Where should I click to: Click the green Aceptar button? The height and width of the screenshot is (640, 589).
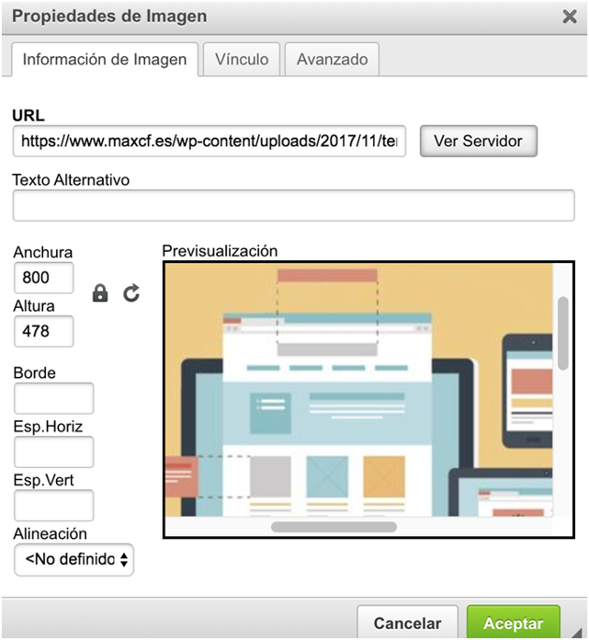(x=513, y=623)
